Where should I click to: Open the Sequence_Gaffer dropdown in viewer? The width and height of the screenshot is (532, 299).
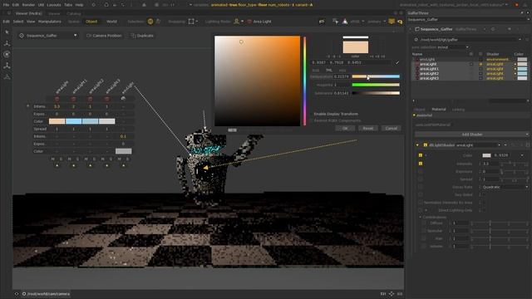coord(48,36)
